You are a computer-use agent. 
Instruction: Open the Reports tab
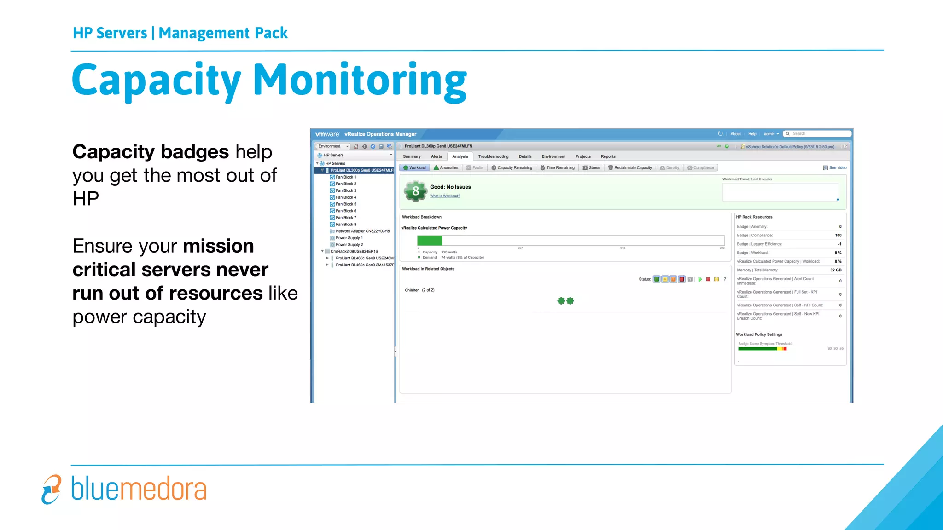point(608,156)
